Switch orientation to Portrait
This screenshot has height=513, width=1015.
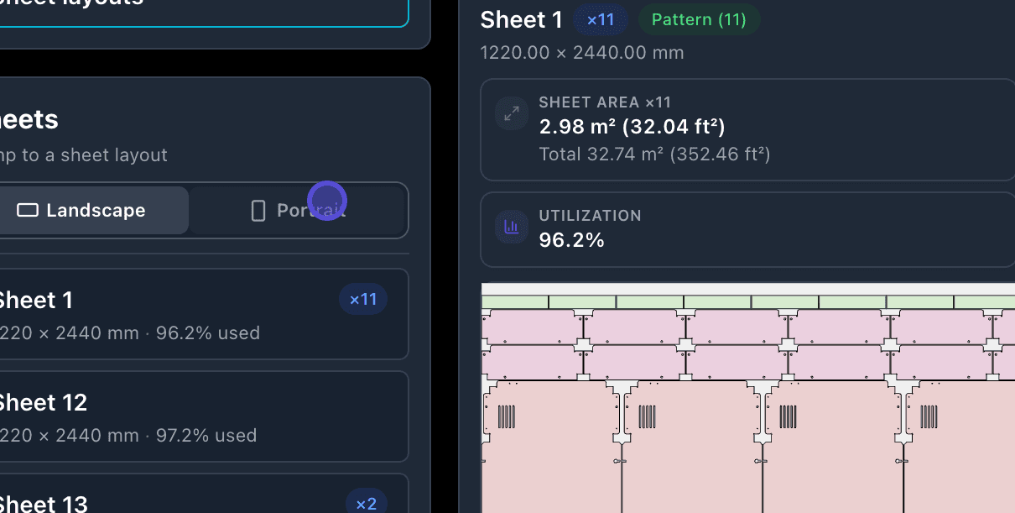tap(298, 210)
